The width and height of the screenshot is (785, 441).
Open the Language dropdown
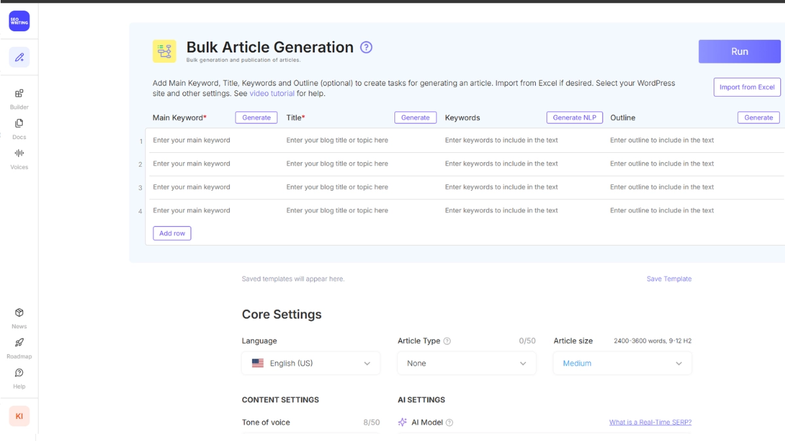tap(311, 363)
